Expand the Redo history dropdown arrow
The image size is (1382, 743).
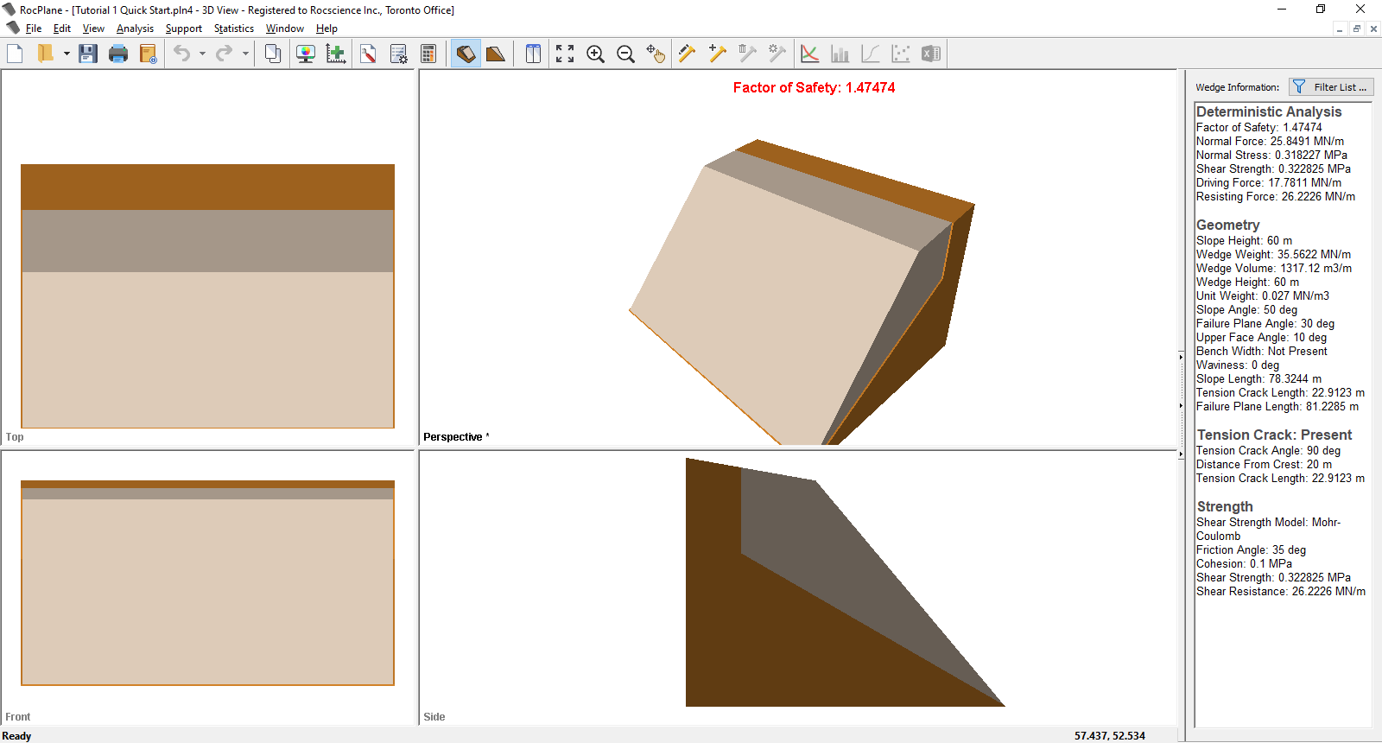point(245,54)
